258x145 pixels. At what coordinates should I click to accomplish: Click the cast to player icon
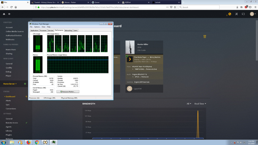point(243,14)
